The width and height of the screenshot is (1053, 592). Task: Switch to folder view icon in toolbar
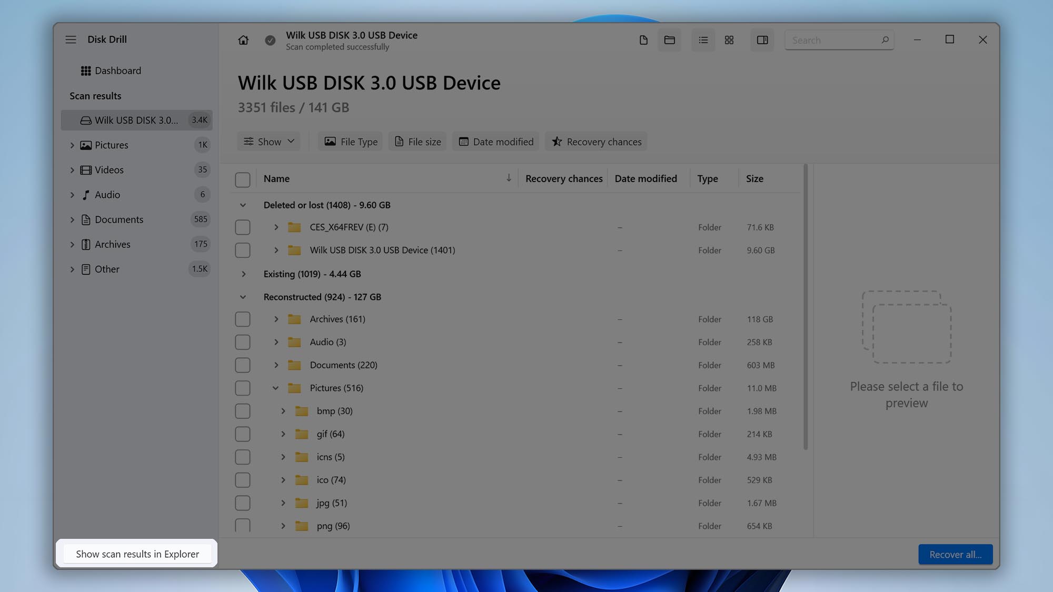point(669,40)
